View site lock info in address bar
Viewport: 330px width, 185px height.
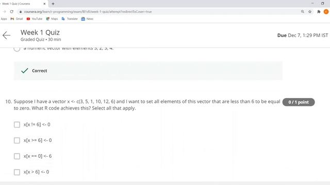pos(21,12)
